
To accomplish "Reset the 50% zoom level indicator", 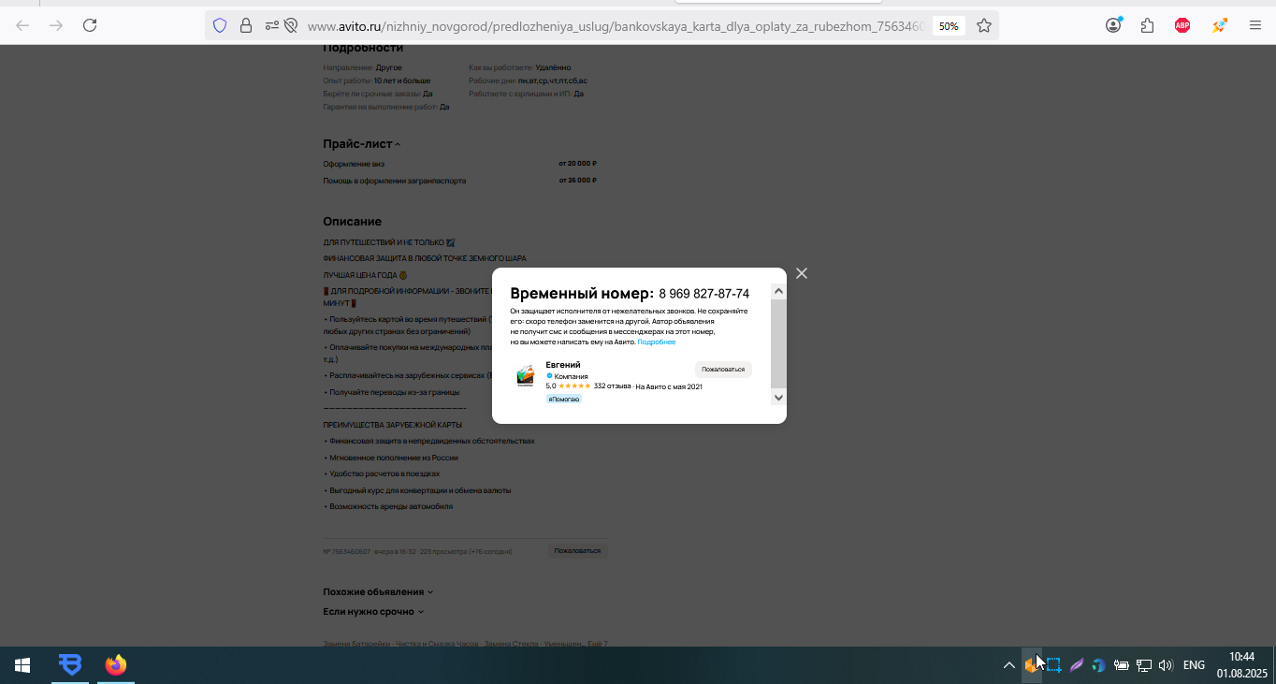I will coord(949,26).
